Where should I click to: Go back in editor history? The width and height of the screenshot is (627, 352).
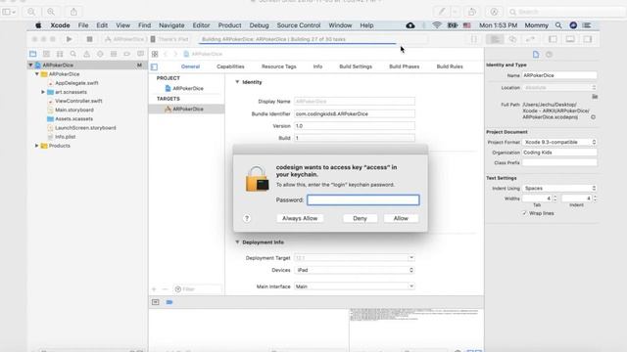click(x=166, y=54)
